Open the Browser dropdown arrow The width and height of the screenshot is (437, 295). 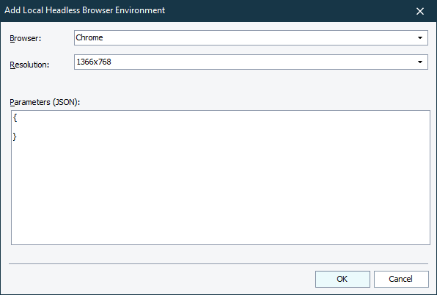point(420,37)
